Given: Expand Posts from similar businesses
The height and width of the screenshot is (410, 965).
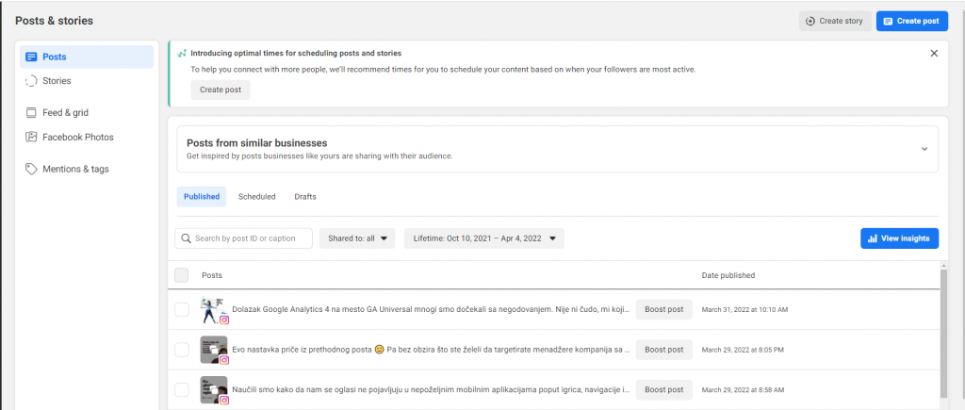Looking at the screenshot, I should [x=924, y=148].
